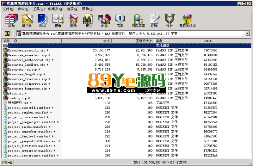
Task: Expand the address bar path dropdown
Action: tap(248, 34)
